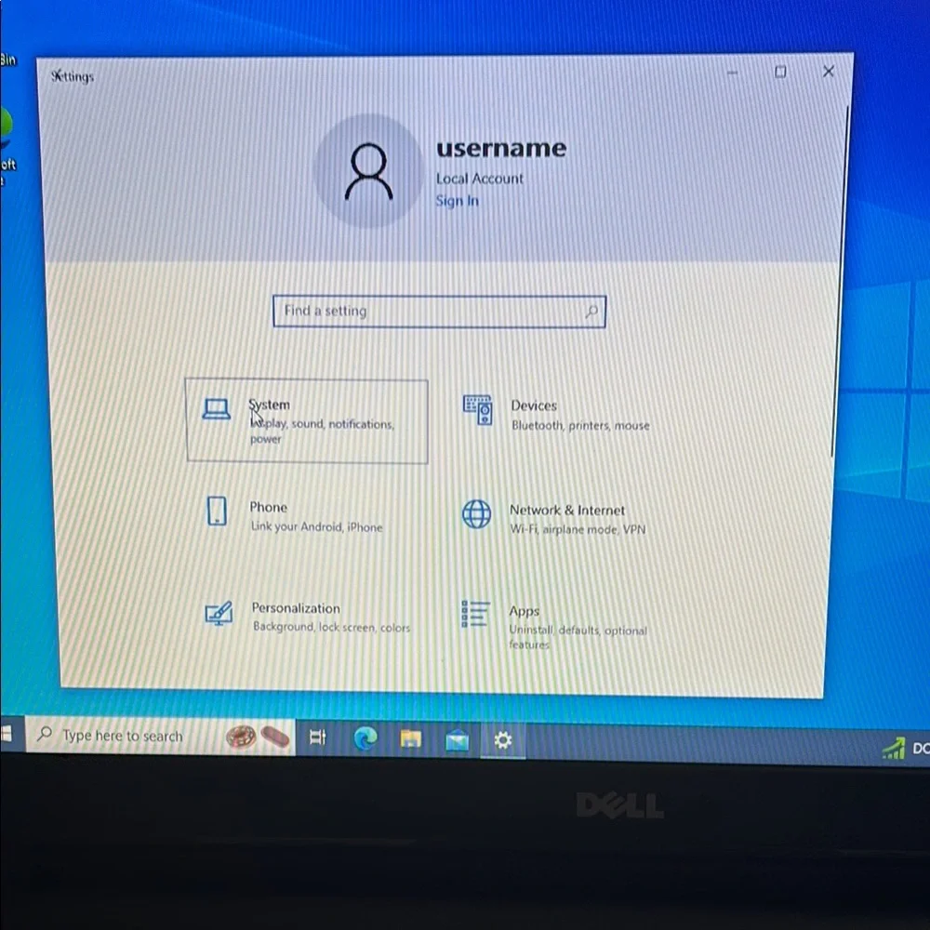The height and width of the screenshot is (930, 930).
Task: Click the Network & Internet heading
Action: pos(567,510)
